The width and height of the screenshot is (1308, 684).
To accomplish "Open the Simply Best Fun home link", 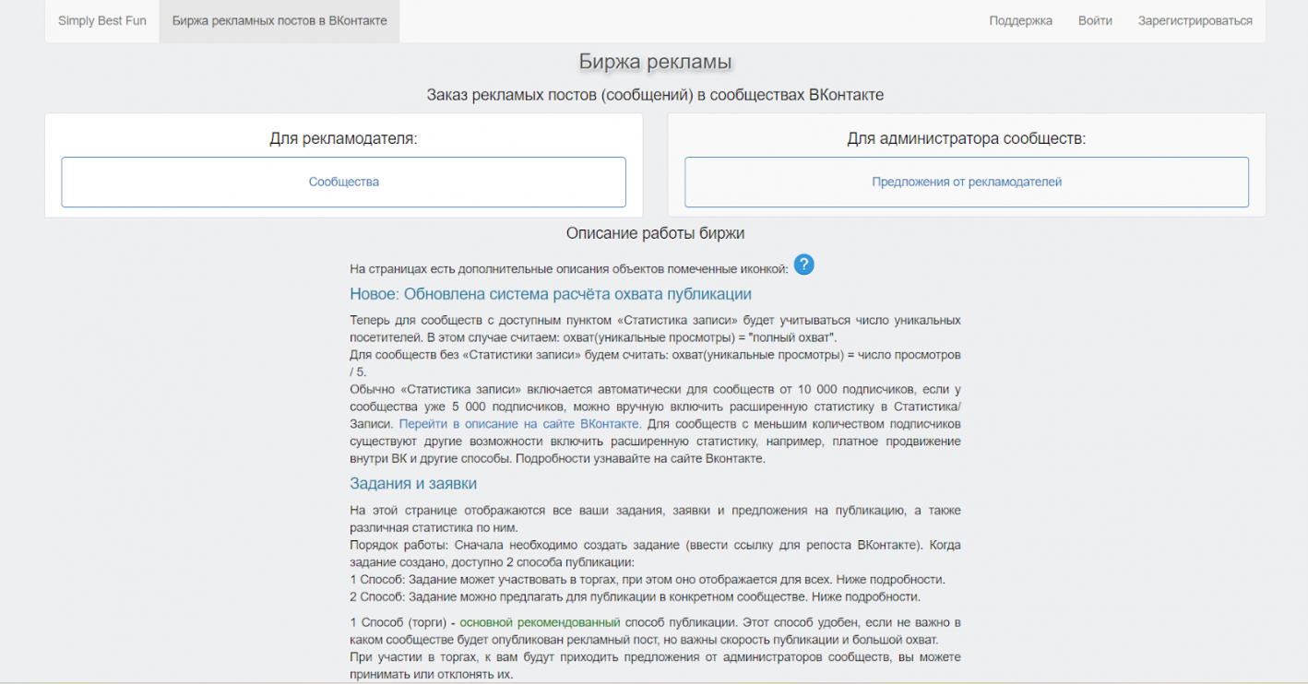I will click(102, 20).
